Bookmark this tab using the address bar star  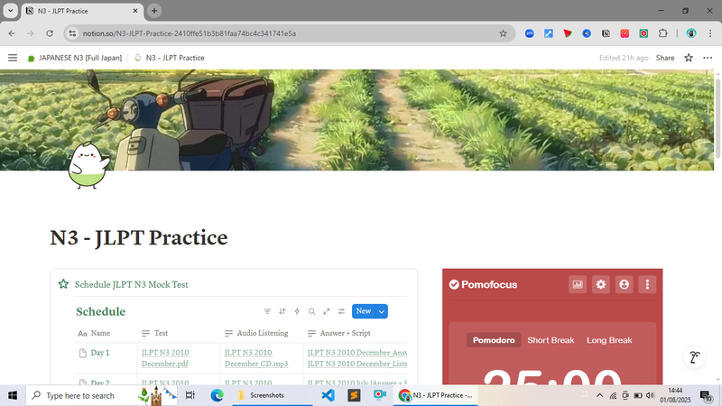(503, 33)
